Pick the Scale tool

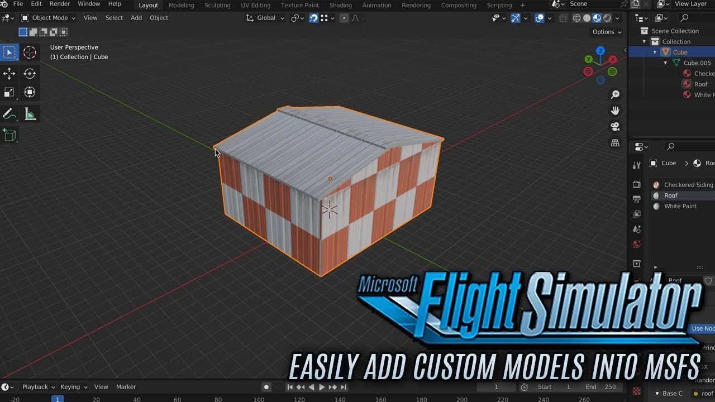[x=9, y=92]
